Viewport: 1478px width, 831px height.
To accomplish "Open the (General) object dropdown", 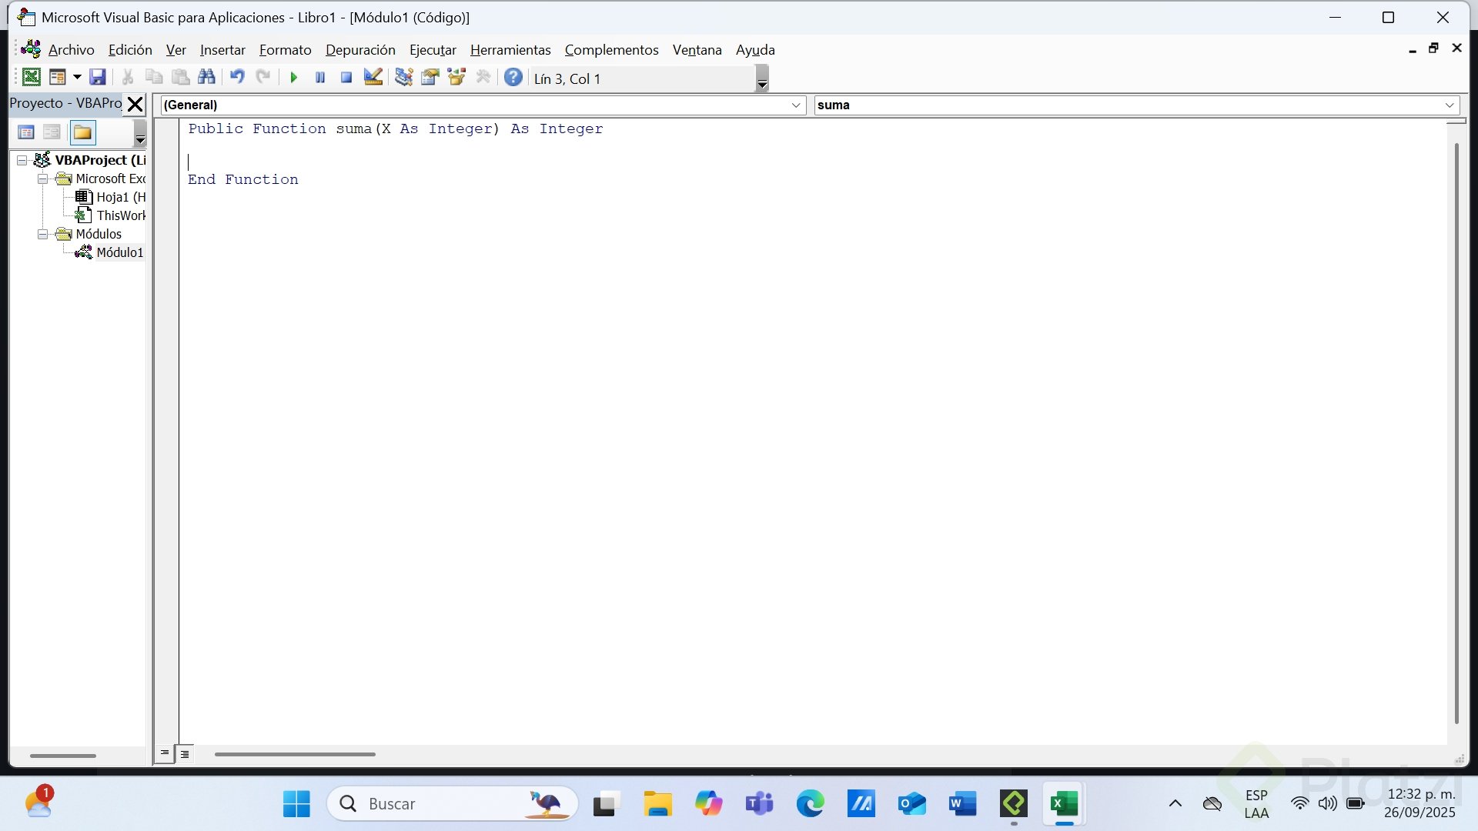I will pos(797,105).
